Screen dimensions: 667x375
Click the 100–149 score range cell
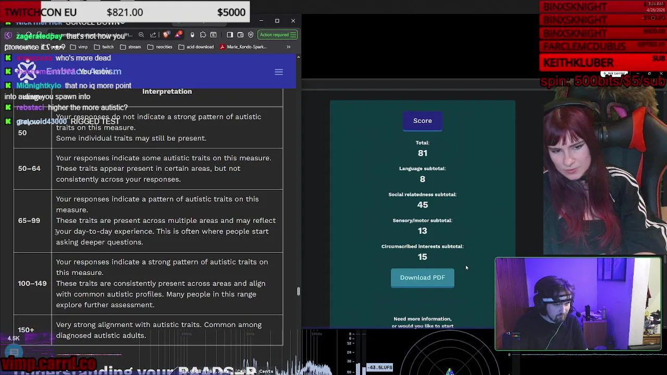point(32,284)
